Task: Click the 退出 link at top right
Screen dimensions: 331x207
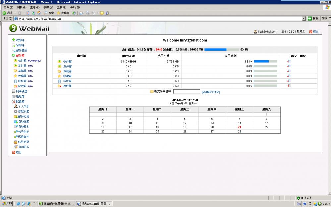Action: tap(316, 32)
